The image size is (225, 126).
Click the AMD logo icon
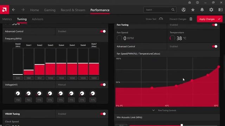tap(5, 10)
